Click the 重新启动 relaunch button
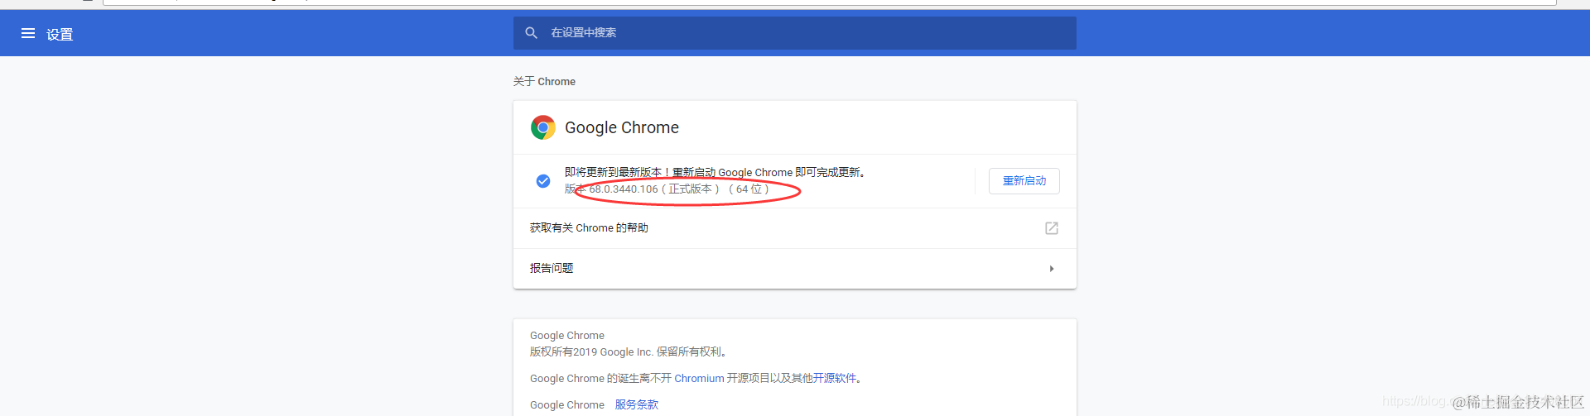 point(1024,181)
